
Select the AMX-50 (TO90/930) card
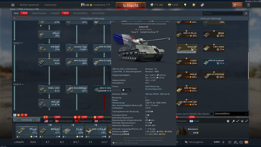(x=214, y=76)
